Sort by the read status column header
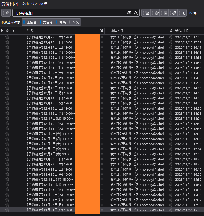This screenshot has width=204, height=216. pos(102,30)
